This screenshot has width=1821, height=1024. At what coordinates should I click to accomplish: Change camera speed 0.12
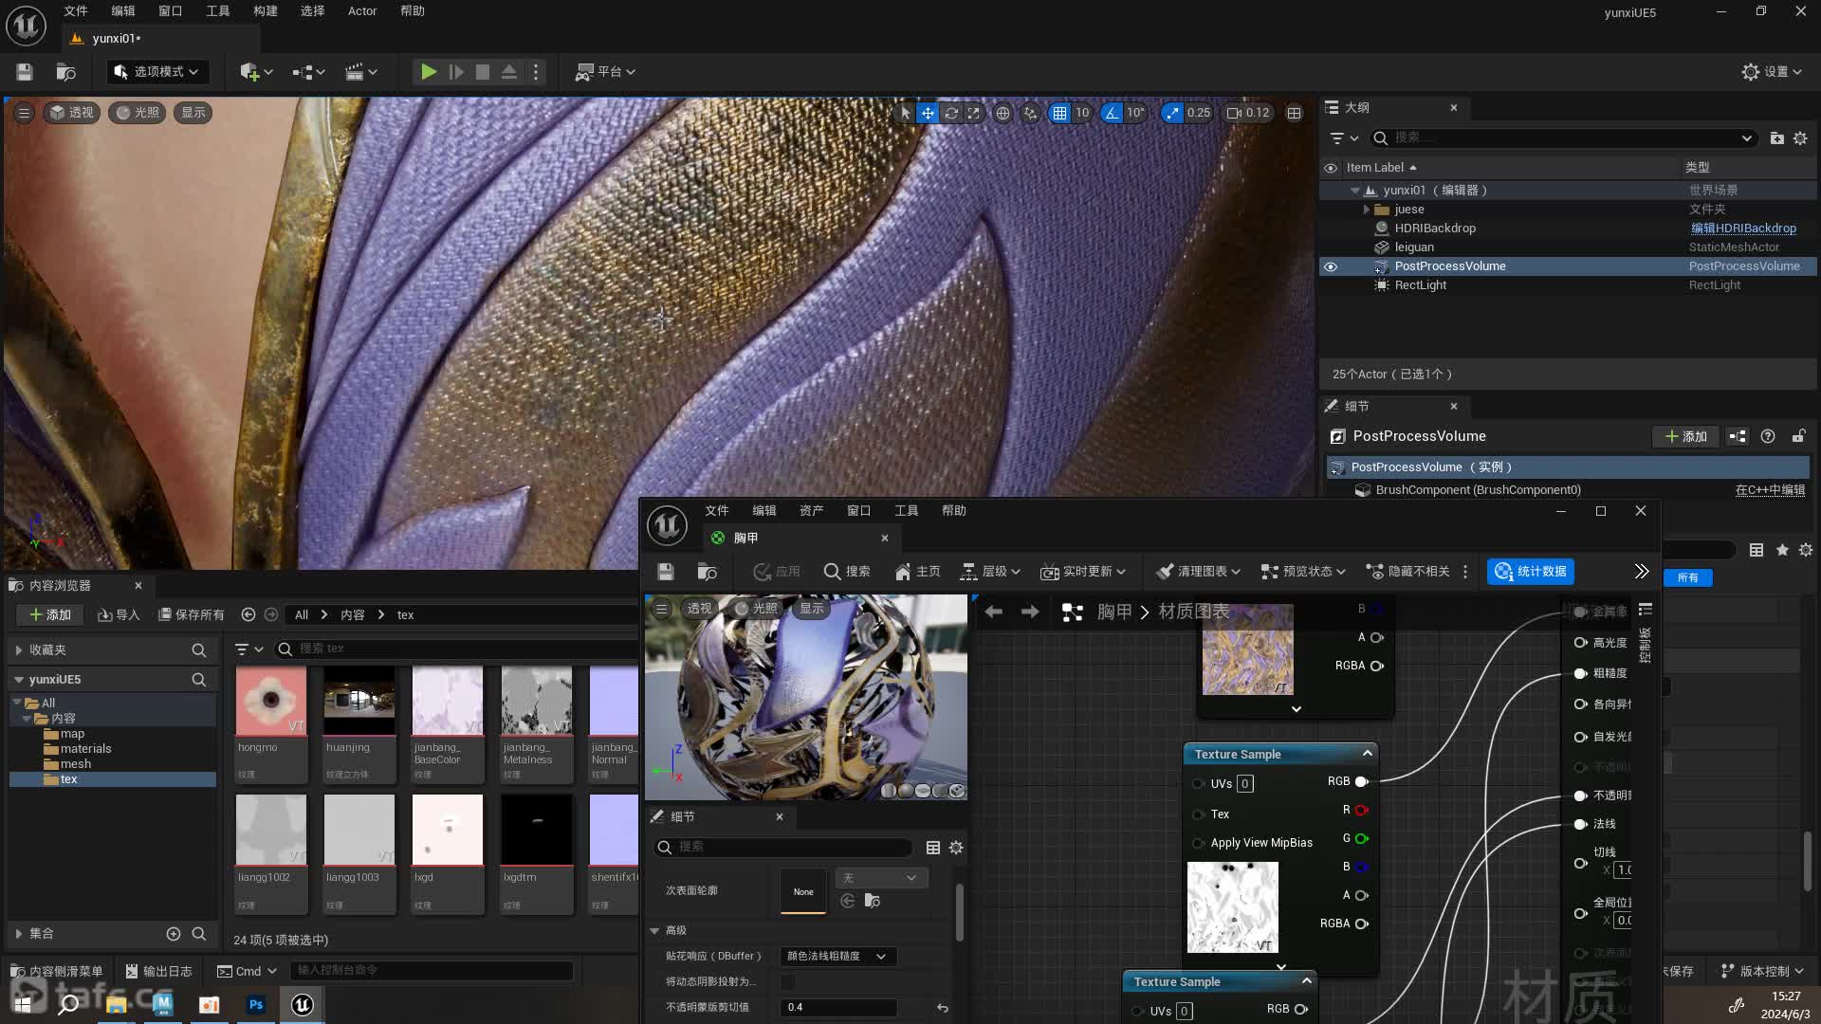(1248, 113)
